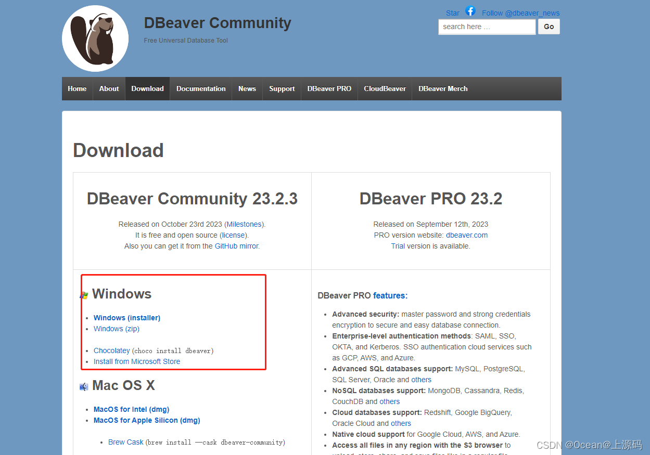Open DBeaver PRO in the nav bar

coord(329,89)
